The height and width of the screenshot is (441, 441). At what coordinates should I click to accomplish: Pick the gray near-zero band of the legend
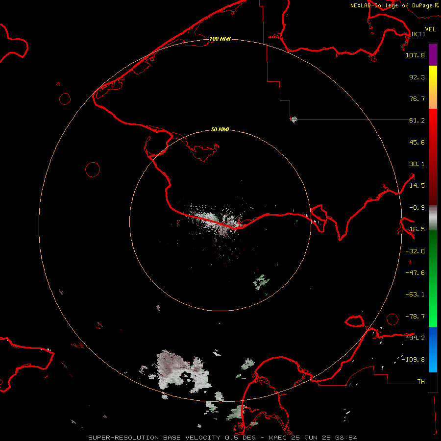(433, 218)
